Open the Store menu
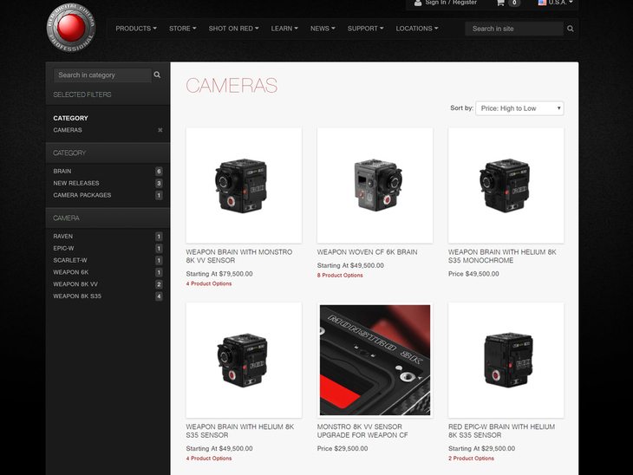The image size is (633, 475). [x=182, y=29]
